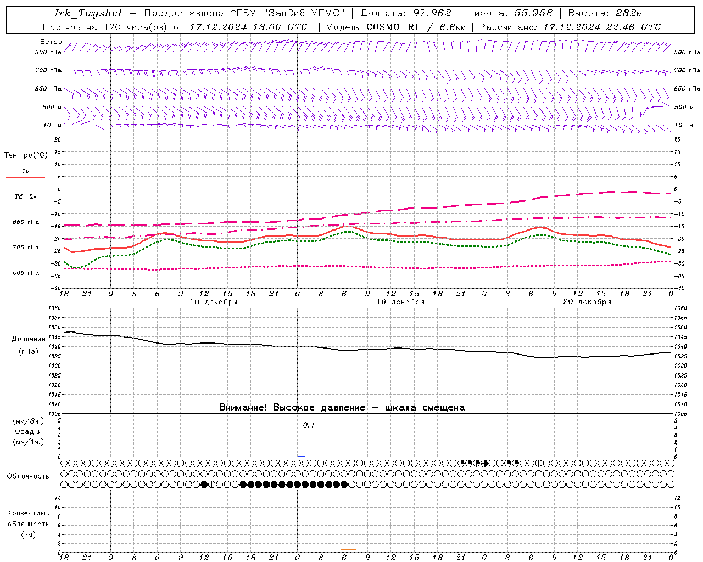Click the dotted pink 500 гПа legend line sample
Image resolution: width=703 pixels, height=562 pixels.
[25, 279]
